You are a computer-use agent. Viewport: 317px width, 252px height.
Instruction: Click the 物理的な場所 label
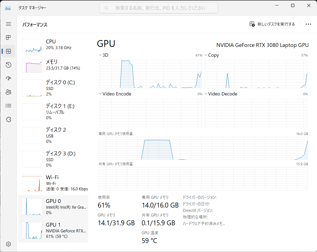[x=195, y=217]
